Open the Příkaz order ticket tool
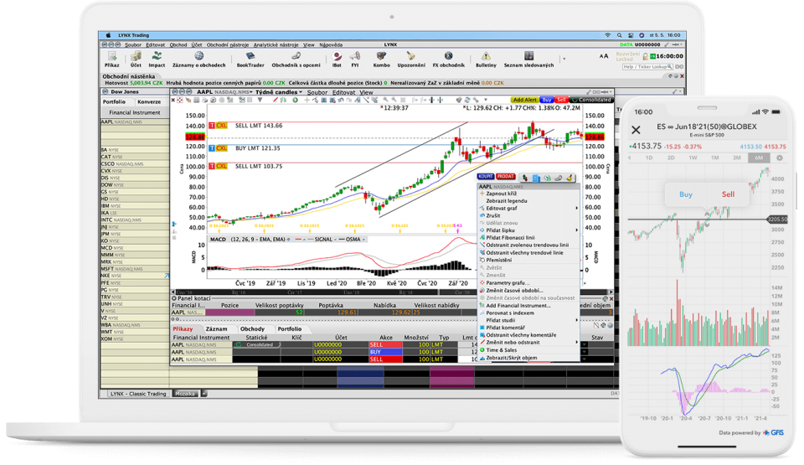 click(111, 59)
